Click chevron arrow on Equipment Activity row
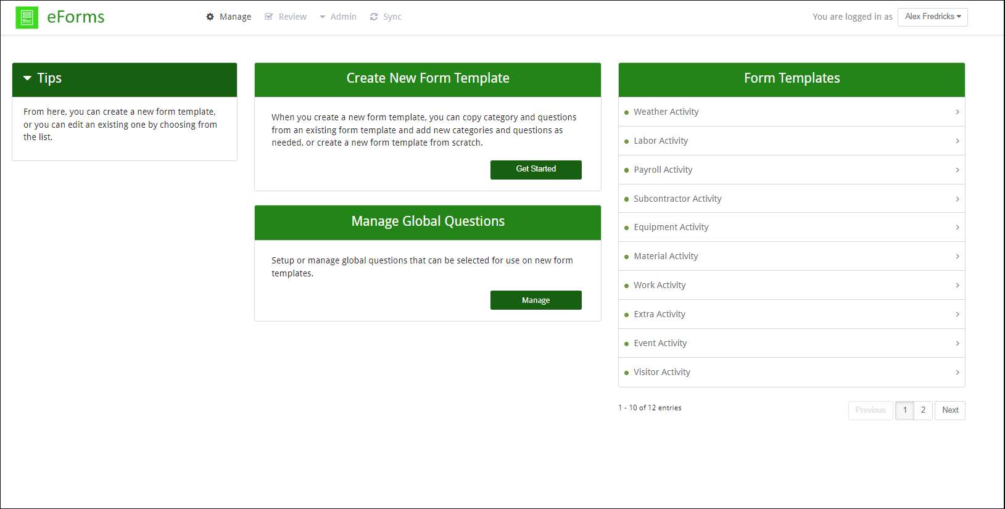The height and width of the screenshot is (509, 1005). click(957, 227)
